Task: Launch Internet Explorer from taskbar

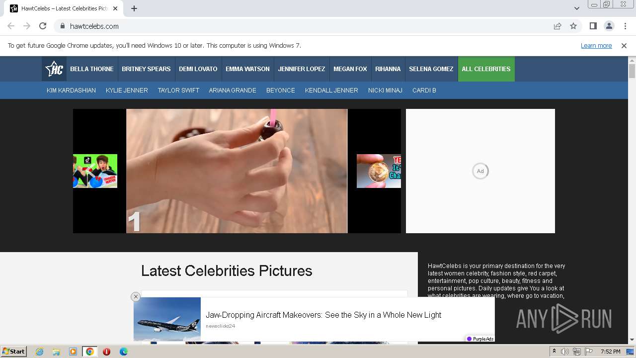Action: (40, 352)
